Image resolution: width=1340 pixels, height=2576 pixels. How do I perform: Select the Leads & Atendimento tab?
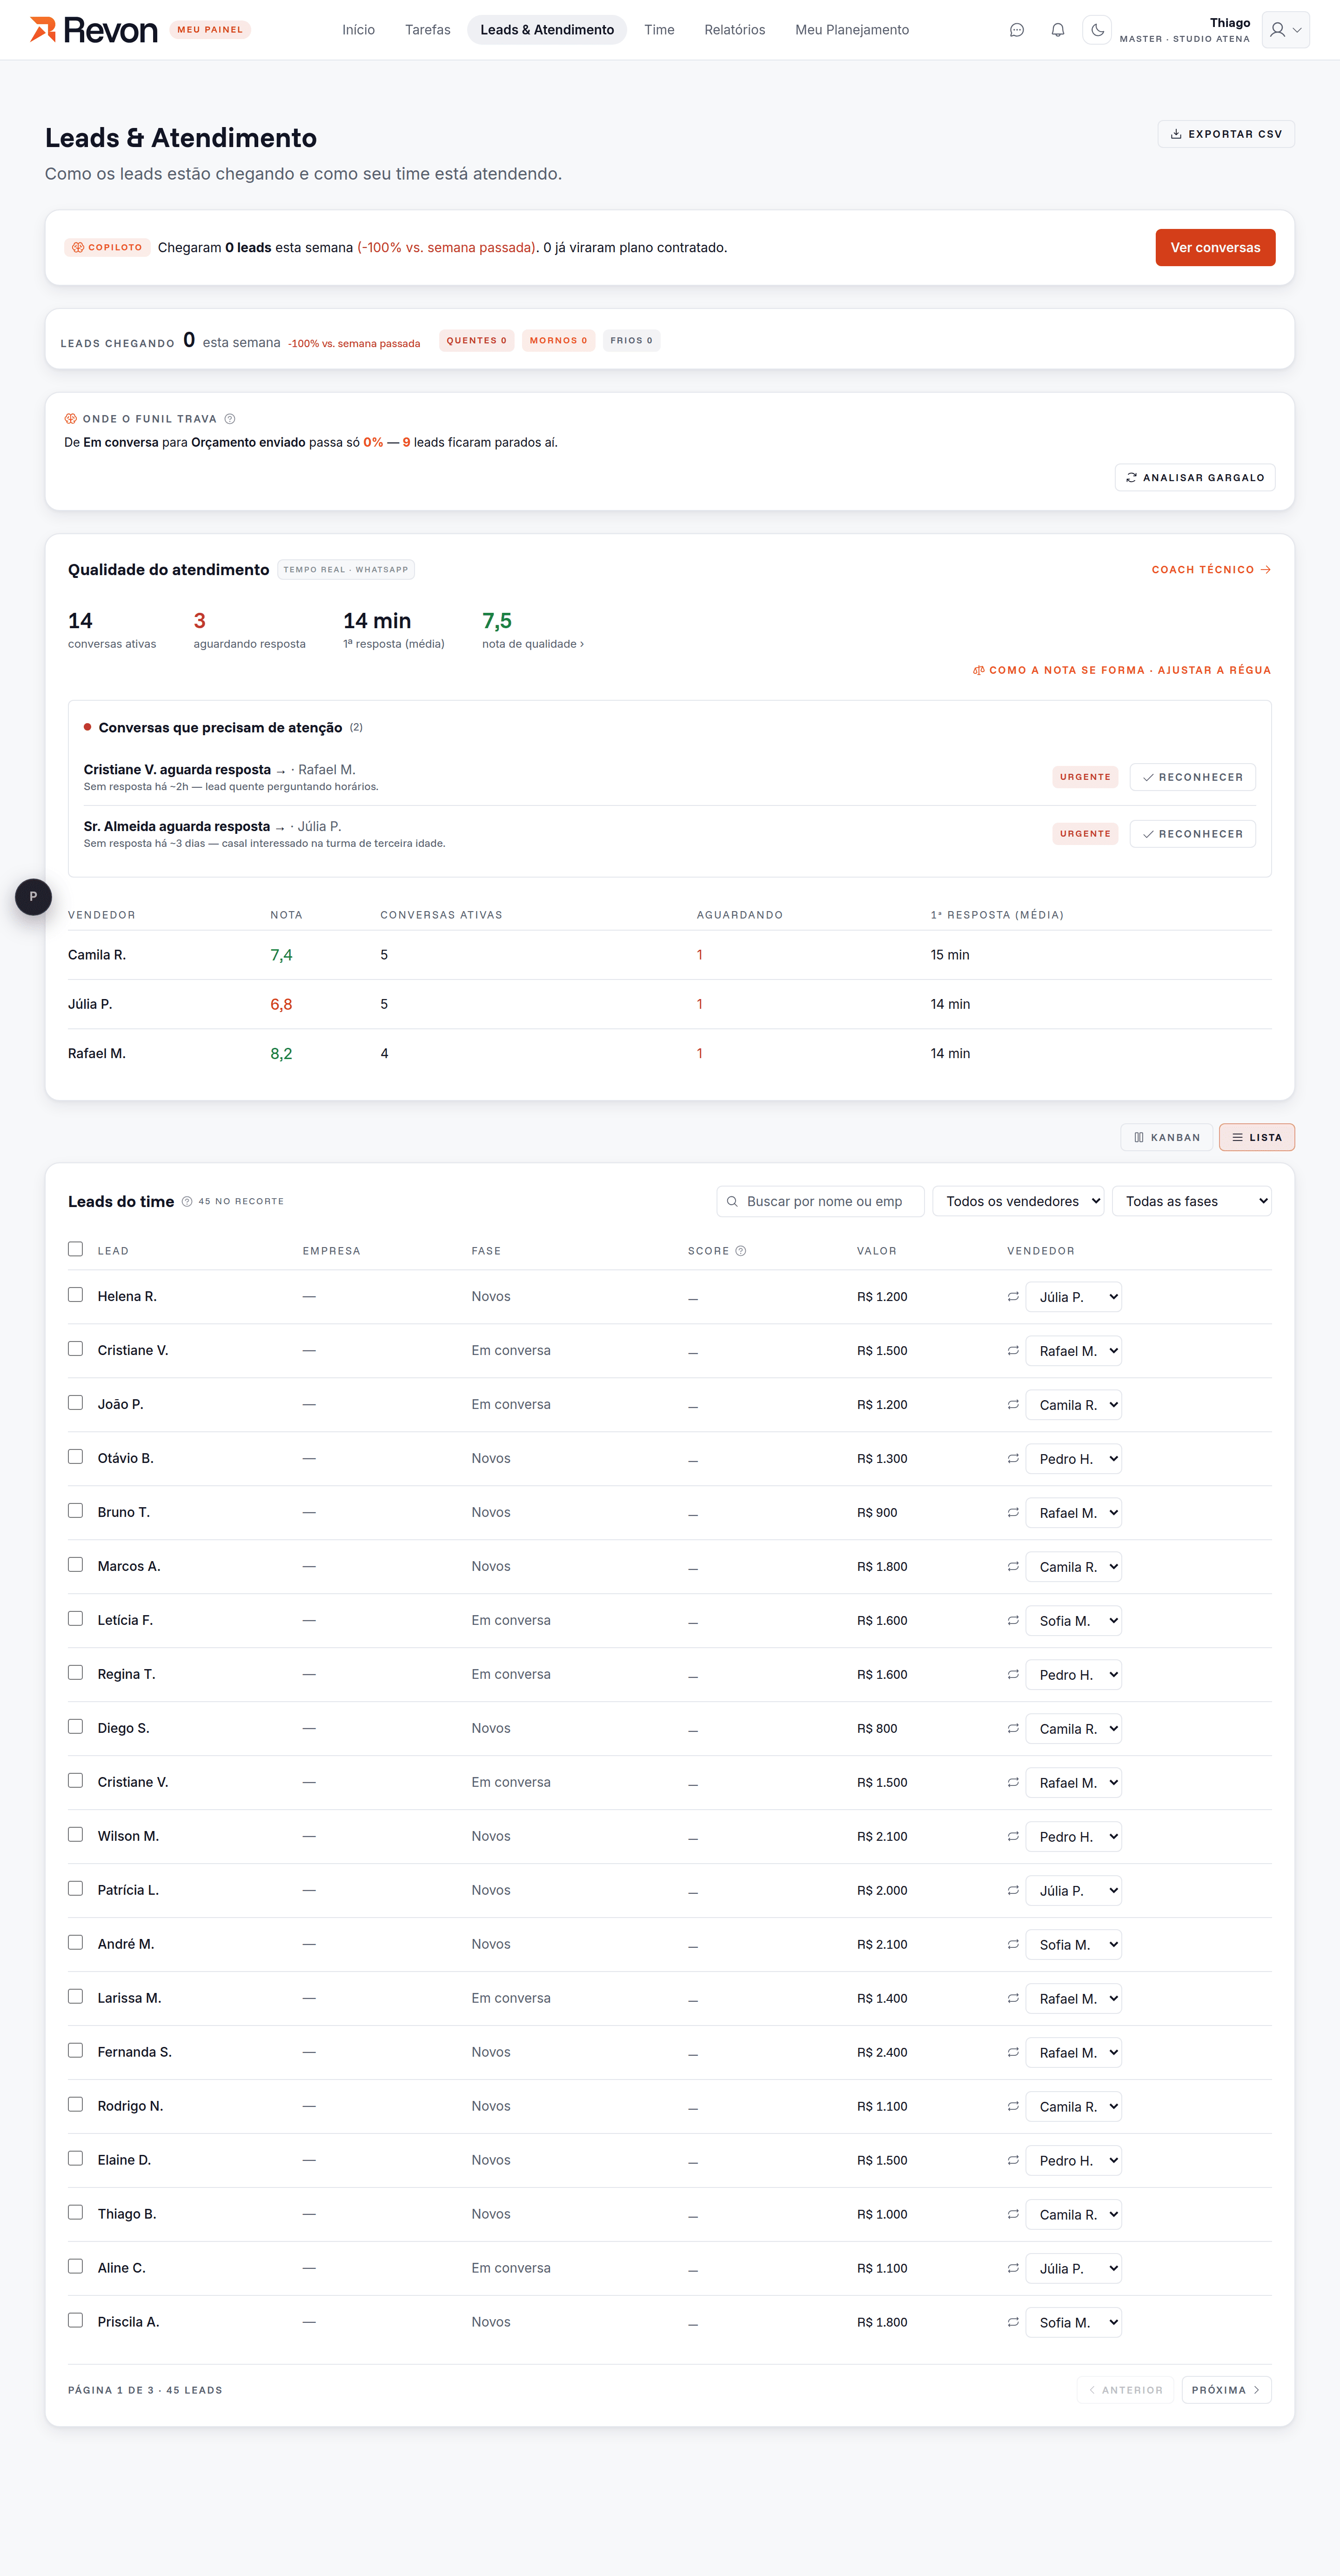[547, 30]
